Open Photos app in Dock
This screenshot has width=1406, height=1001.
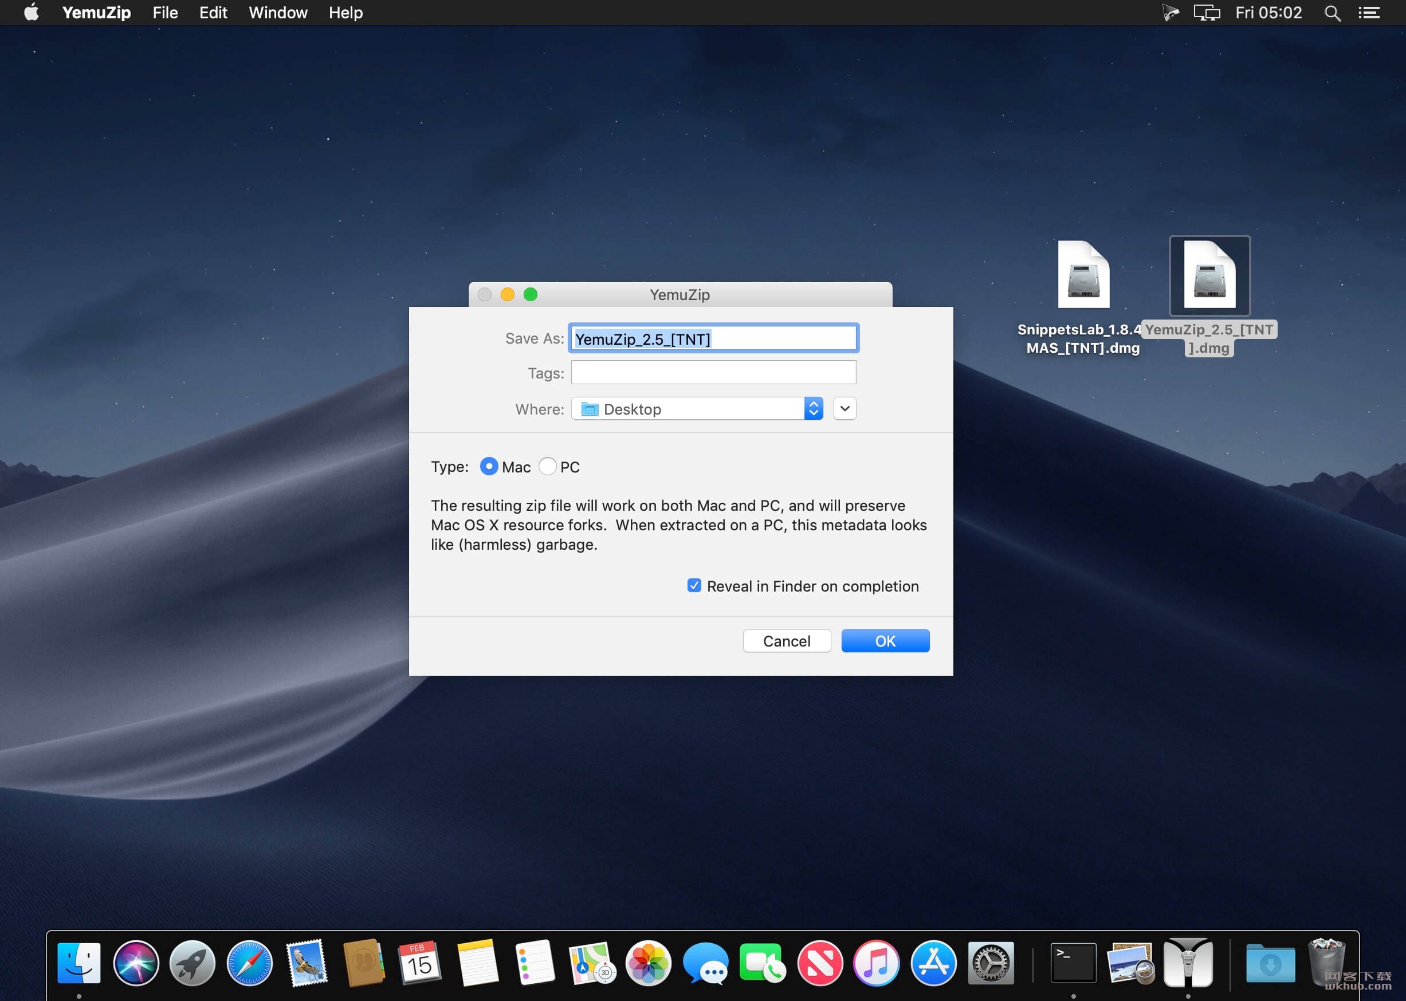pos(647,963)
